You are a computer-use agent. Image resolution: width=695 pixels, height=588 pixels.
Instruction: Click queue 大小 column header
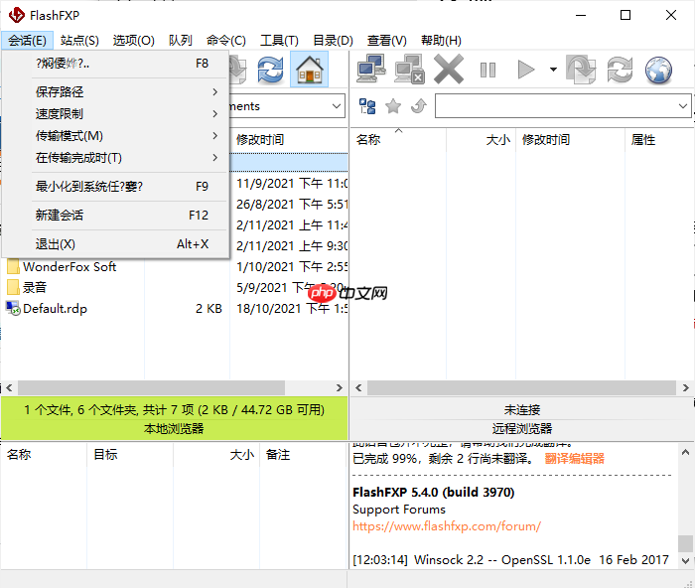[x=216, y=455]
